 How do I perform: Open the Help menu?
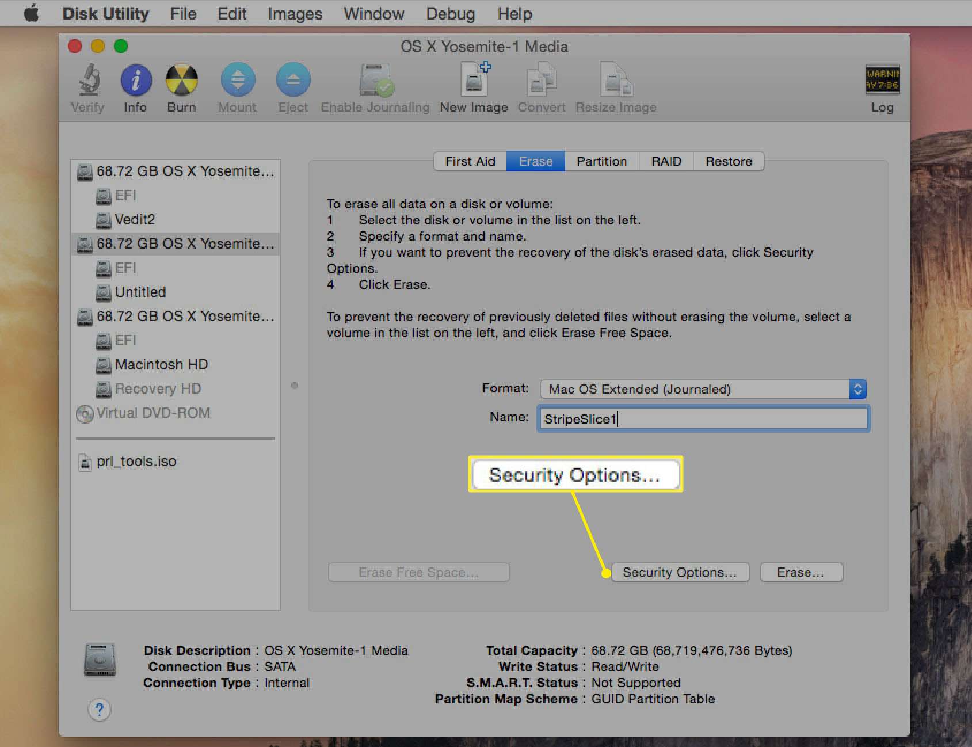514,13
